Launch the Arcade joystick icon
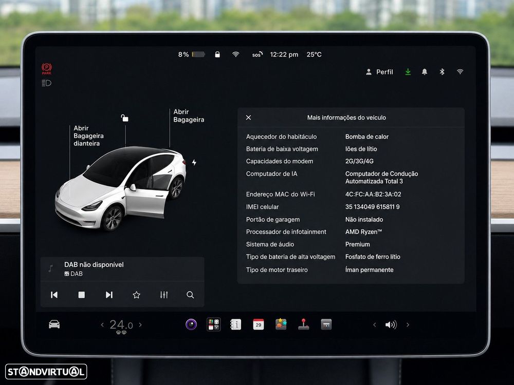Viewport: 514px width, 385px height. [x=304, y=324]
